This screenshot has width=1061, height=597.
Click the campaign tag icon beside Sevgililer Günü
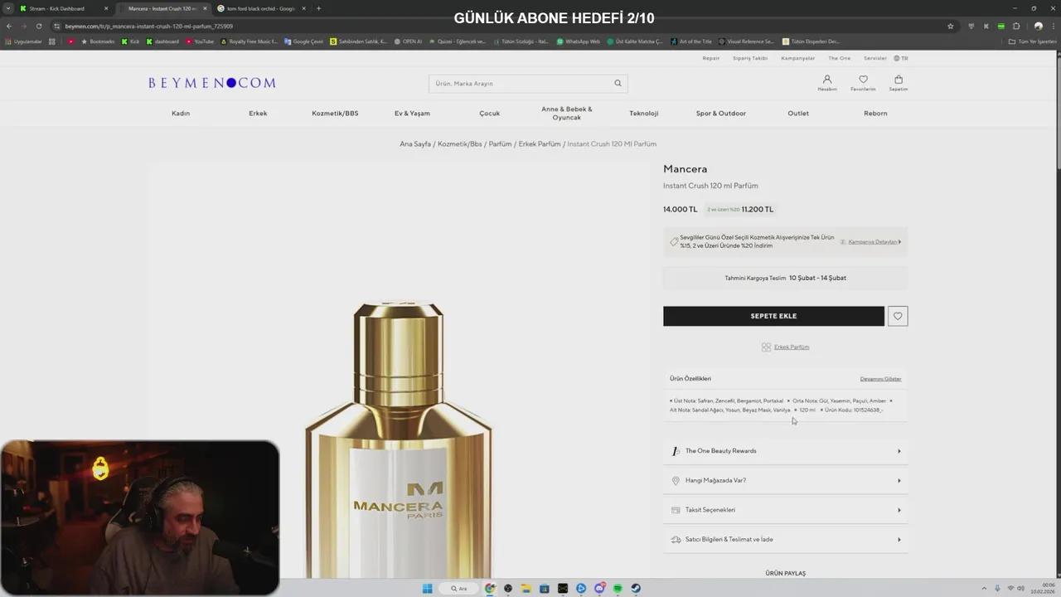pyautogui.click(x=674, y=241)
